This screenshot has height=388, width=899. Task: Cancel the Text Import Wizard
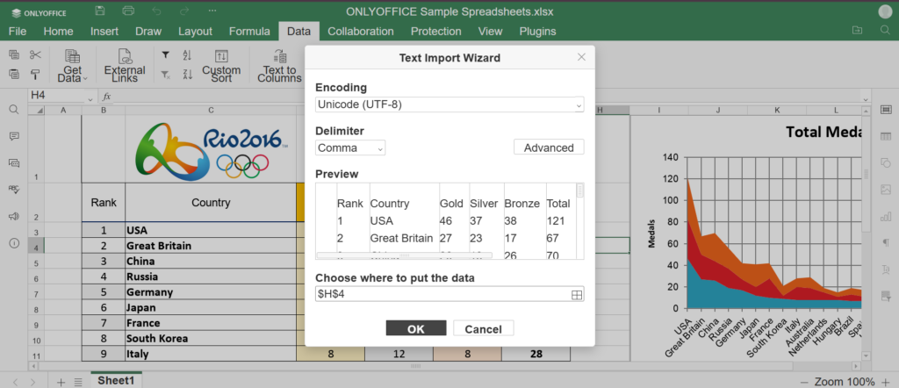(483, 328)
